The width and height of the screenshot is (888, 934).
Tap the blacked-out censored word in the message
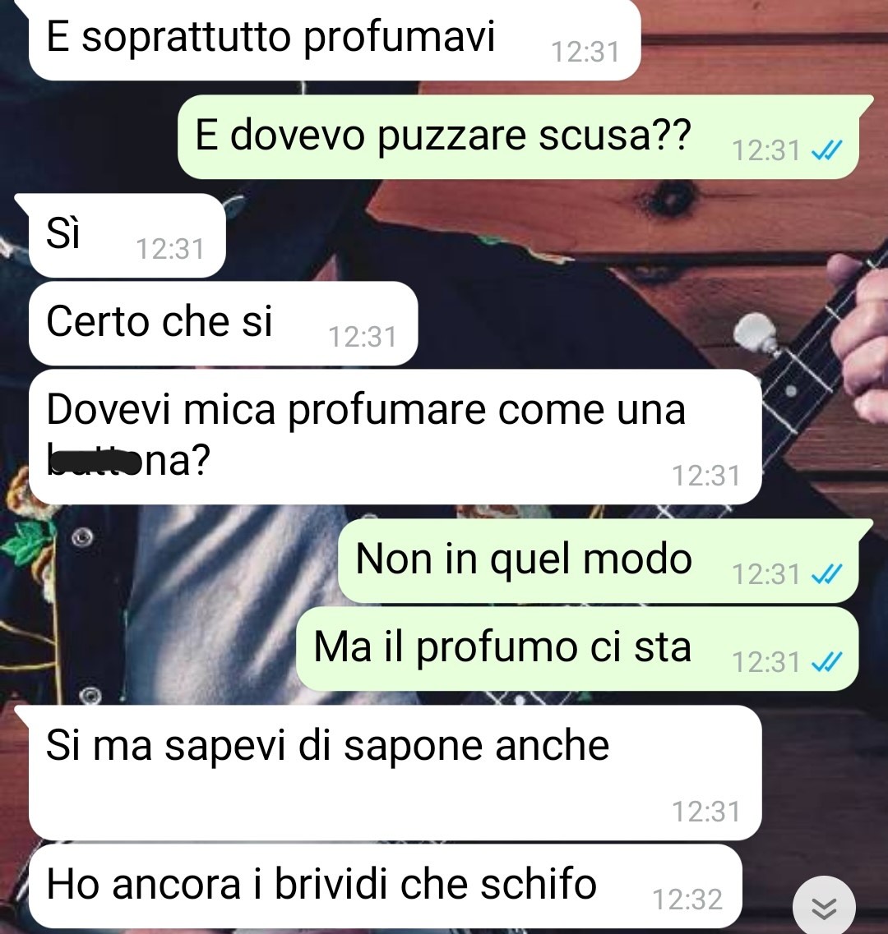pyautogui.click(x=95, y=462)
